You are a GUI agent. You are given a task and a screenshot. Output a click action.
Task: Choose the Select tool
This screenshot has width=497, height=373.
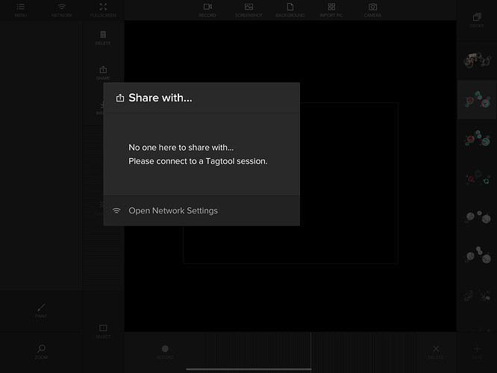(103, 330)
